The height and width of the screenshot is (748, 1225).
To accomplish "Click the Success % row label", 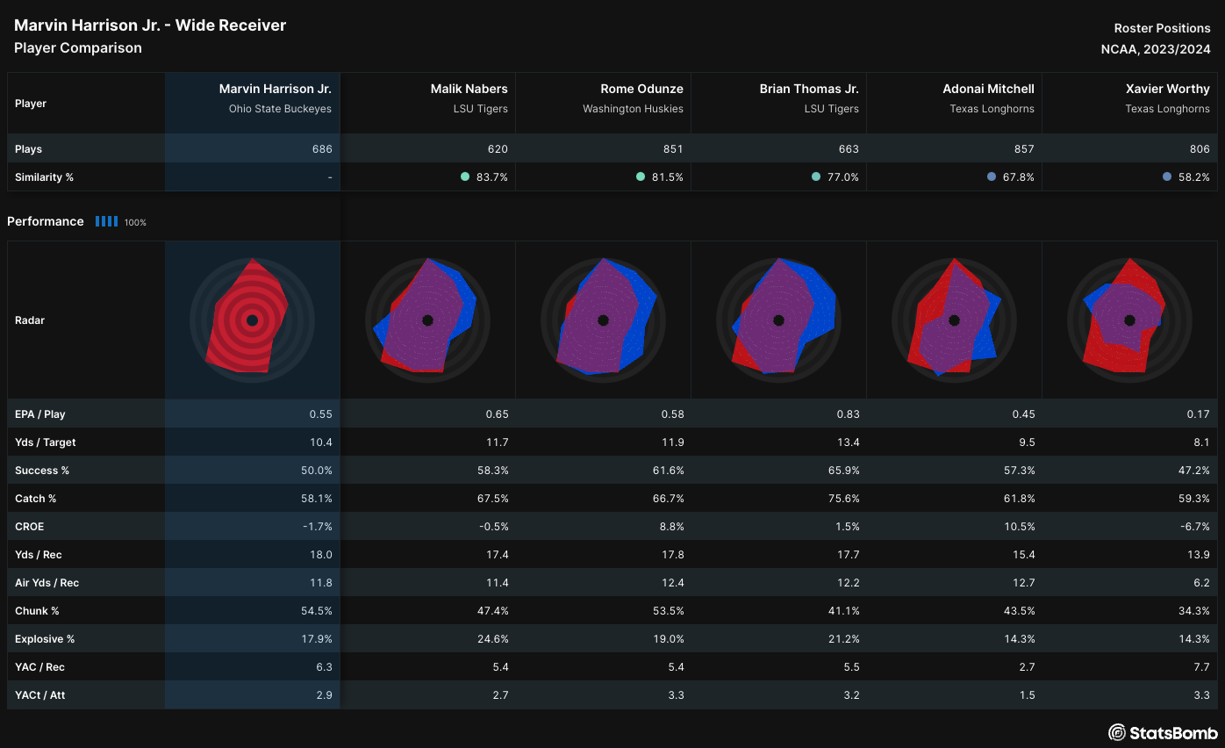I will pos(42,471).
